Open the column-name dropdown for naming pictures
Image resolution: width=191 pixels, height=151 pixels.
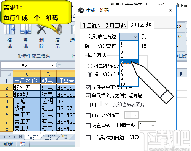coord(104,104)
